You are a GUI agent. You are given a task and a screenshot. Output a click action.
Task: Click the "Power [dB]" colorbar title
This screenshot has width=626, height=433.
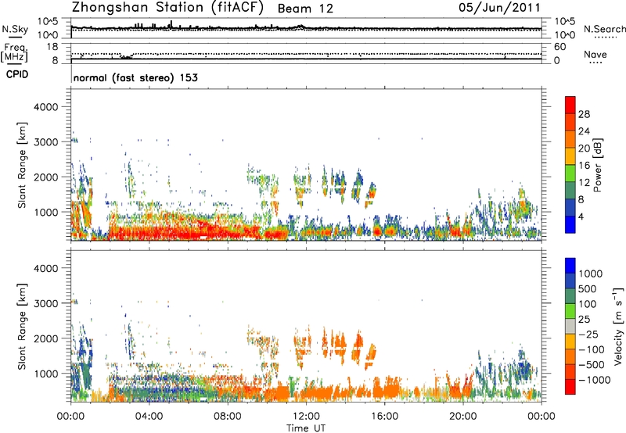point(598,165)
